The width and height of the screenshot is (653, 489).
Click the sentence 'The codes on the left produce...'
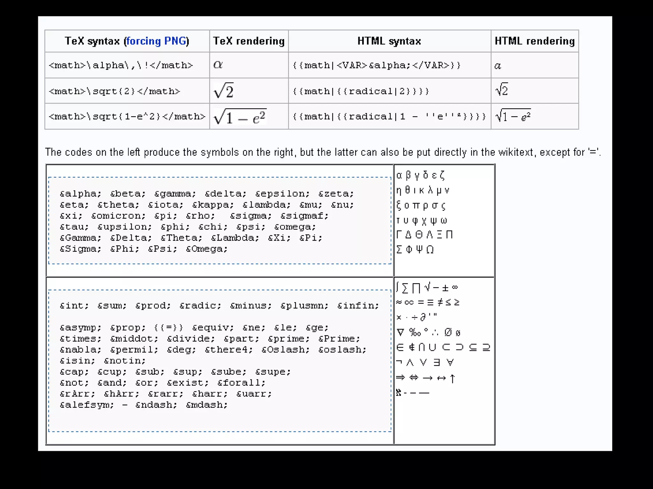coord(323,152)
